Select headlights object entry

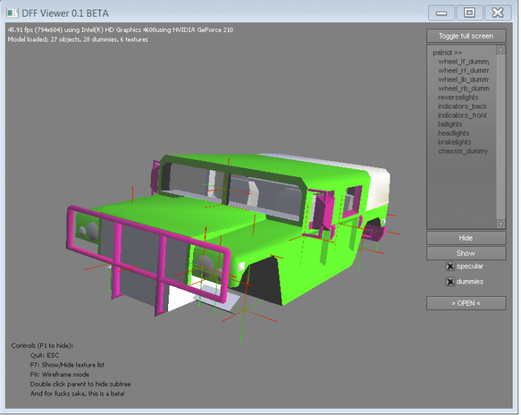point(454,133)
